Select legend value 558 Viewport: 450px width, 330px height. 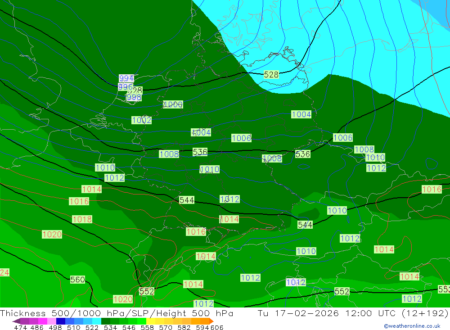point(147,327)
